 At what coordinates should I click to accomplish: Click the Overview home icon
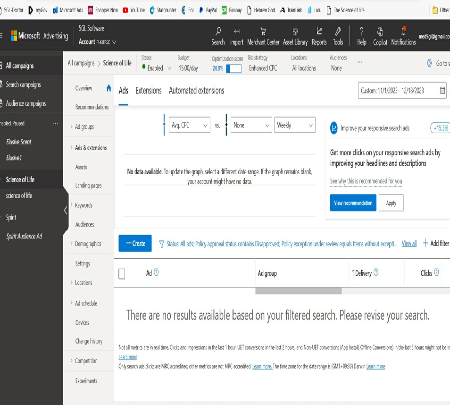(108, 88)
